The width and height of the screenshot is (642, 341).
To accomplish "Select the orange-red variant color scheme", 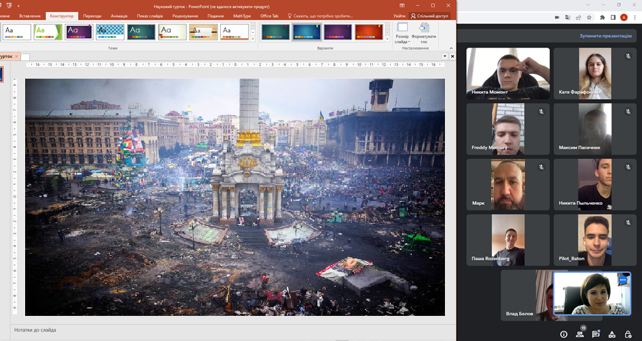I will (x=368, y=32).
